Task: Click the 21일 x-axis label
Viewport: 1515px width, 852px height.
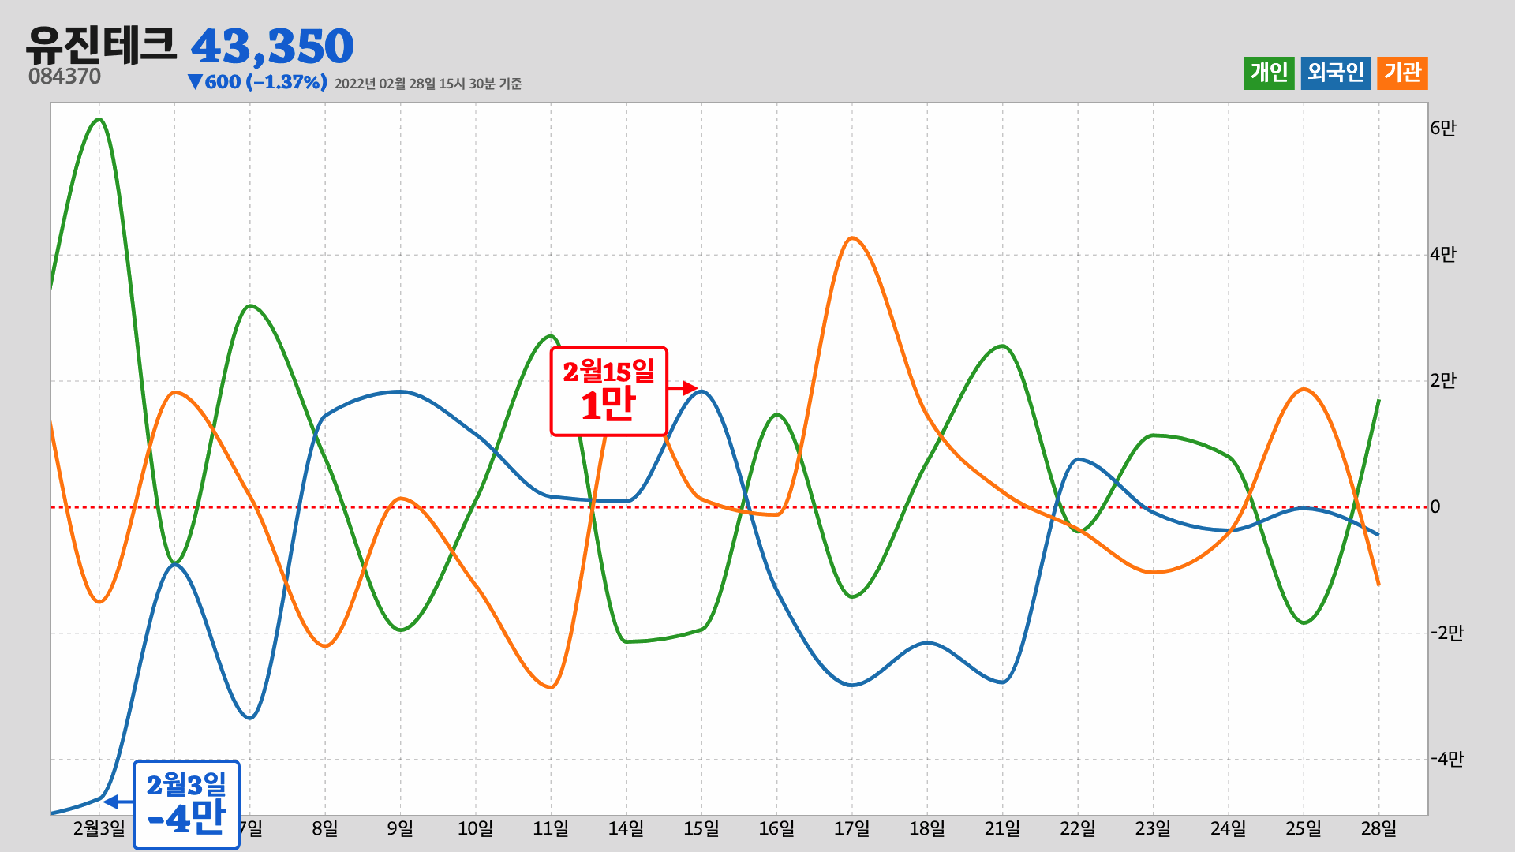Action: point(1003,828)
